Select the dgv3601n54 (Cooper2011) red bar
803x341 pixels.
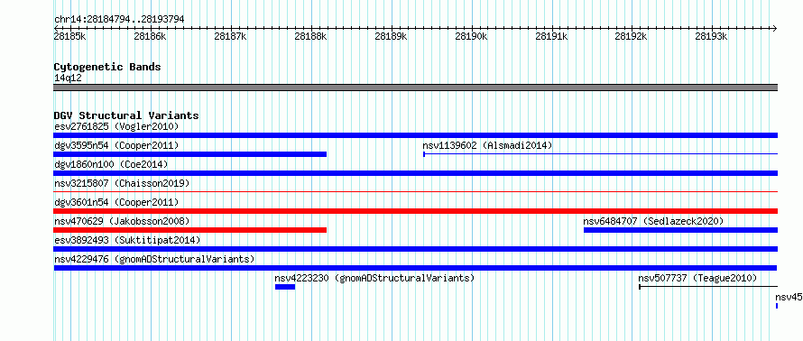[x=415, y=211]
